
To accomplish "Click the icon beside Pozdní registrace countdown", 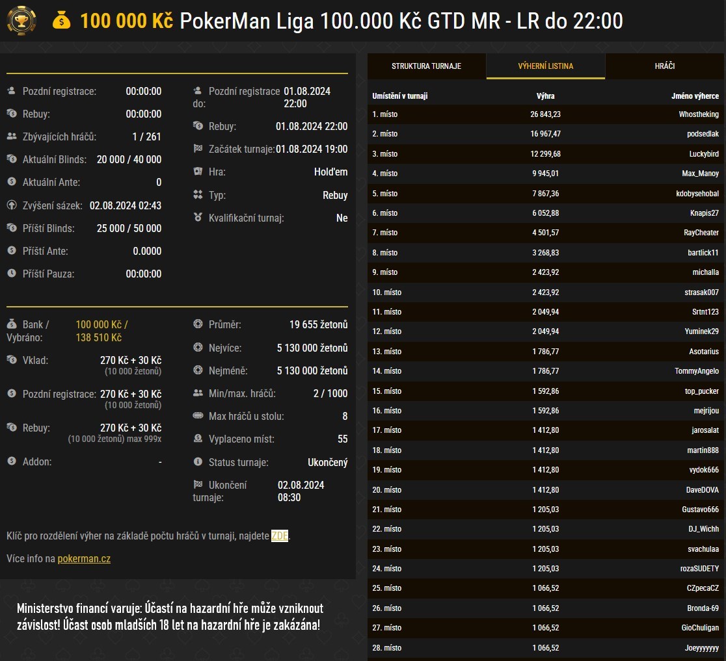I will click(x=12, y=91).
